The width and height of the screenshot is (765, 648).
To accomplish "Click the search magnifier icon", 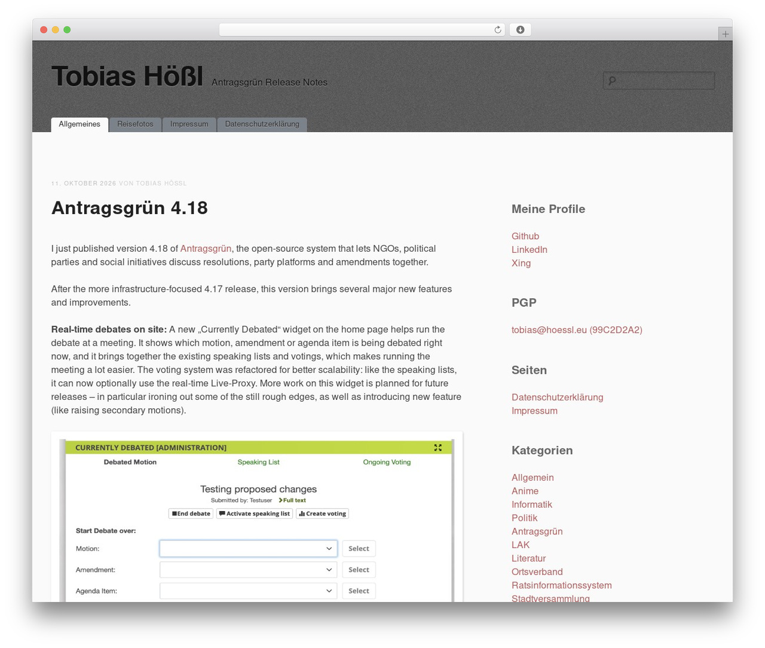I will coord(611,81).
